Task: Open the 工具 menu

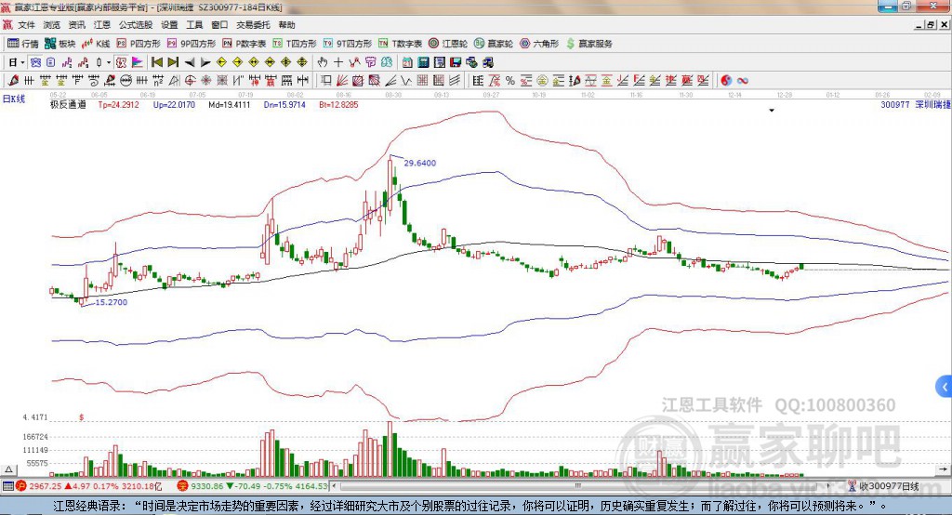Action: point(194,25)
